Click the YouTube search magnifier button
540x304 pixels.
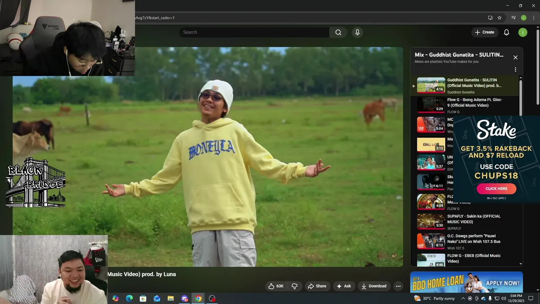[x=338, y=33]
